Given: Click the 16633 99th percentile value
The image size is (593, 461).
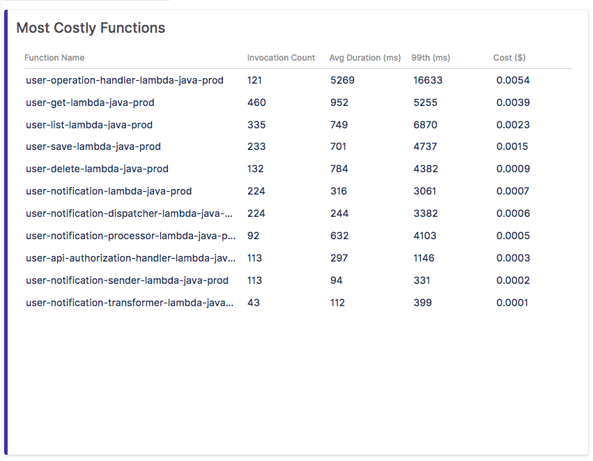Looking at the screenshot, I should (x=428, y=80).
